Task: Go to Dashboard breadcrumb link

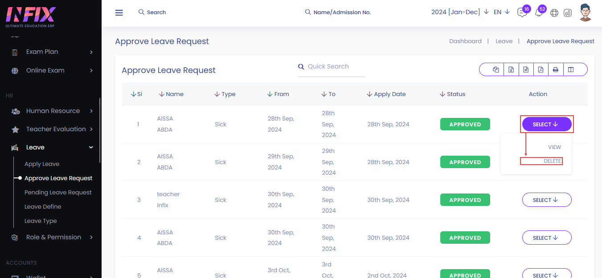Action: coord(465,41)
